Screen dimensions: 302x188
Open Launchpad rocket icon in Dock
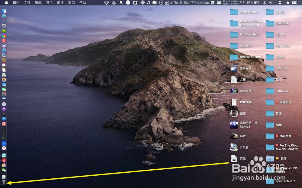pyautogui.click(x=4, y=26)
